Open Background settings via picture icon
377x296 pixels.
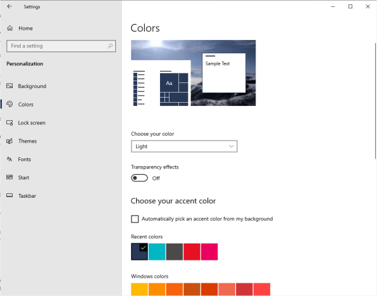pyautogui.click(x=9, y=86)
